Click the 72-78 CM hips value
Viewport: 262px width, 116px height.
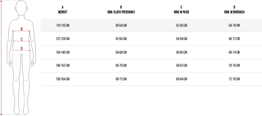point(234,79)
